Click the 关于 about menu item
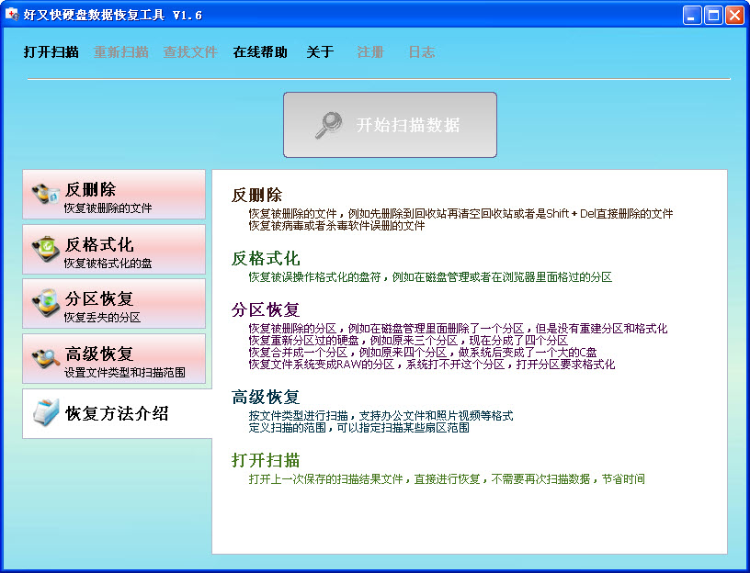Screen dimensions: 750x573 (320, 52)
